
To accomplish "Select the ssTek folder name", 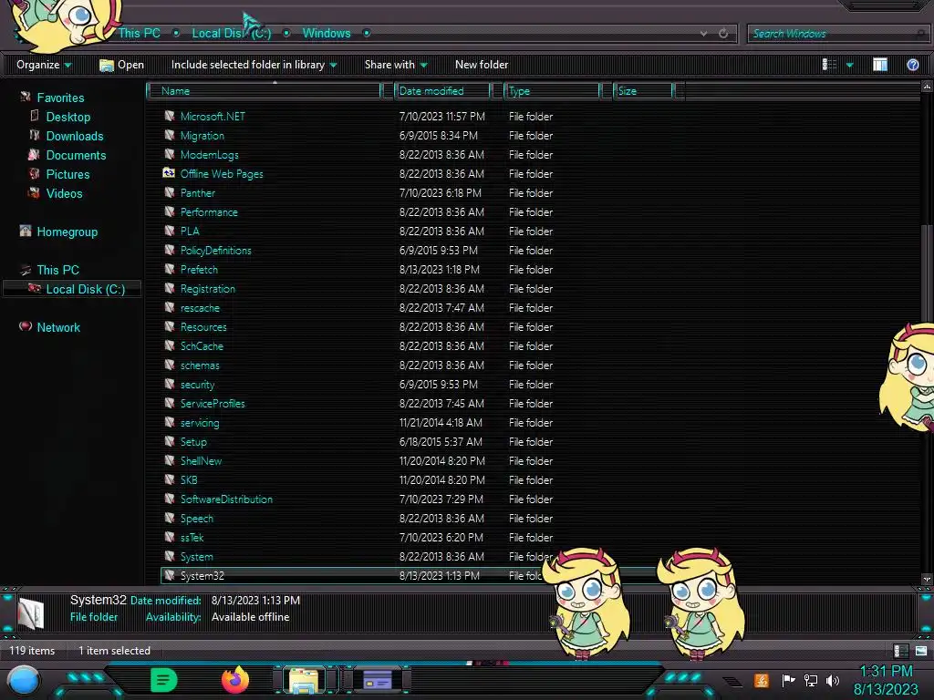I will coord(192,538).
